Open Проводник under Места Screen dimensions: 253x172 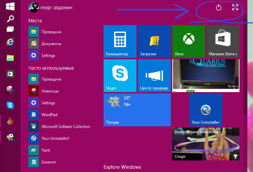62,32
